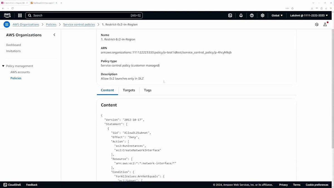334x188 pixels.
Task: Click the AWS logo home icon
Action: pyautogui.click(x=7, y=15)
